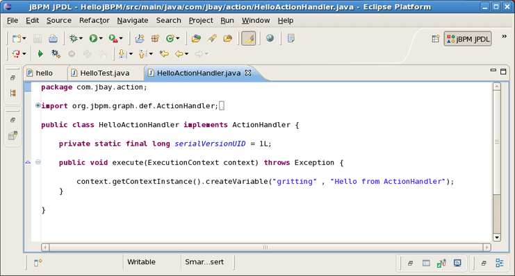Click the horizontal scrollbar in the editor
The width and height of the screenshot is (515, 276).
click(x=265, y=247)
